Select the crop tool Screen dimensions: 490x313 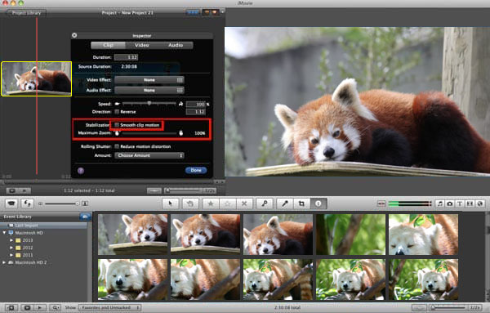(x=301, y=203)
